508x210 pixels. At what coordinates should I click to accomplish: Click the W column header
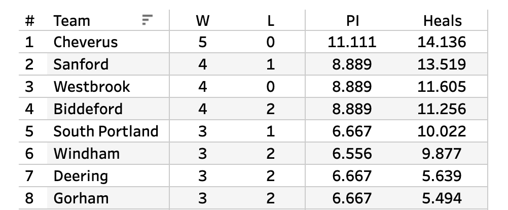pos(202,21)
